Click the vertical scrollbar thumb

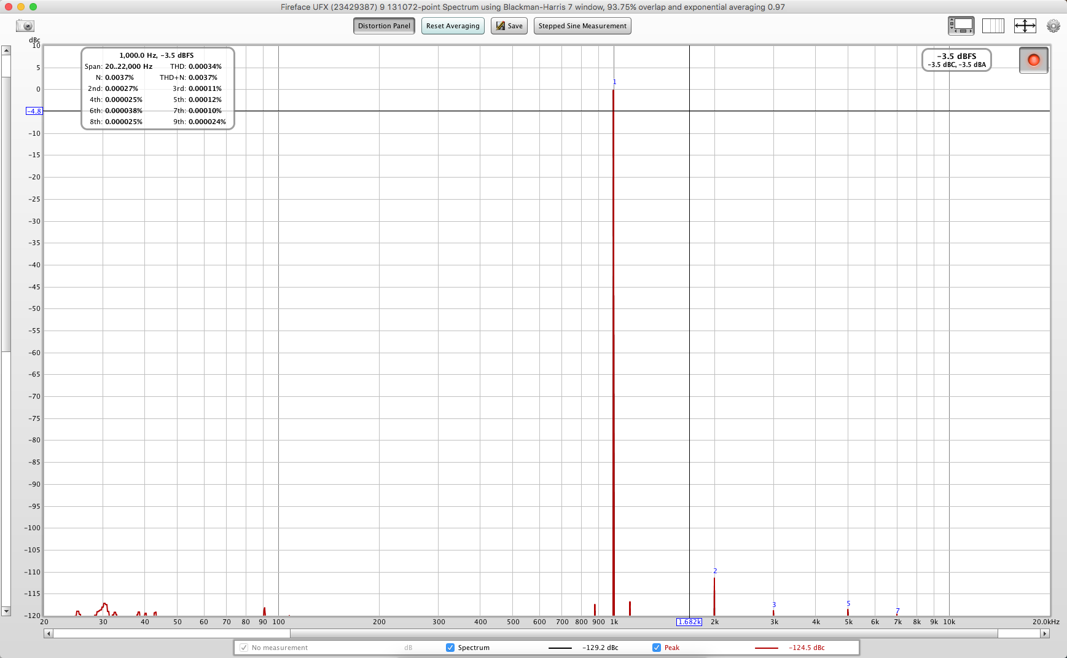pos(6,214)
